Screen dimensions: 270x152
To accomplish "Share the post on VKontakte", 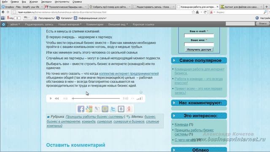I will (121, 109).
